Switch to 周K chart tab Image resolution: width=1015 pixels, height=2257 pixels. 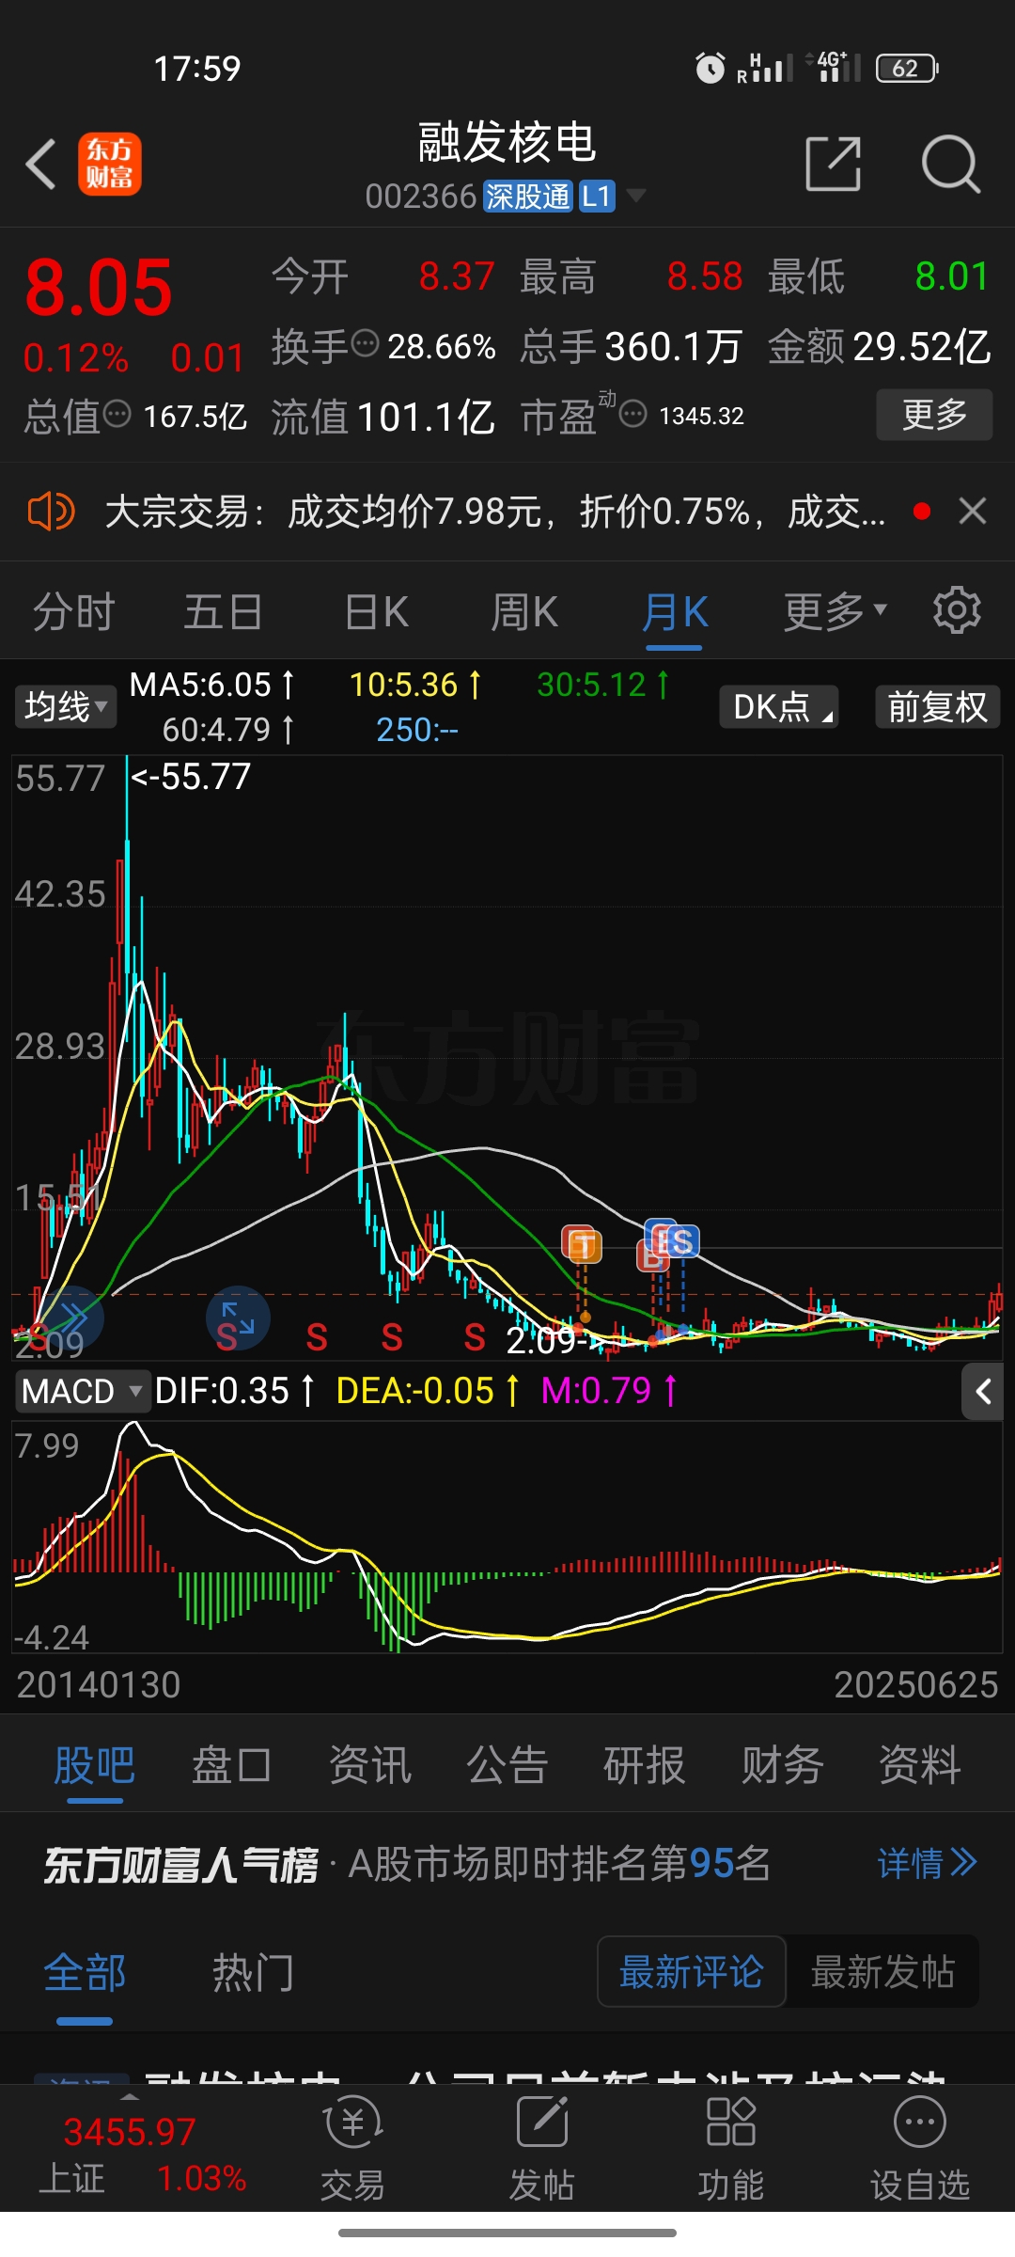[524, 612]
